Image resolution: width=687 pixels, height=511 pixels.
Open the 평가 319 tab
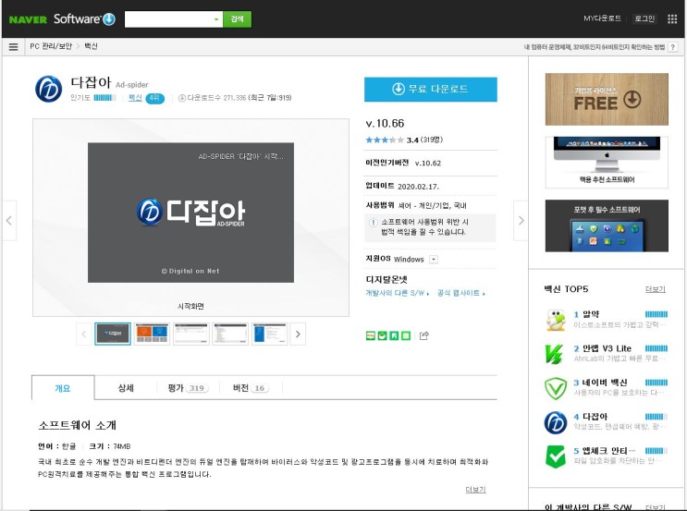point(188,388)
